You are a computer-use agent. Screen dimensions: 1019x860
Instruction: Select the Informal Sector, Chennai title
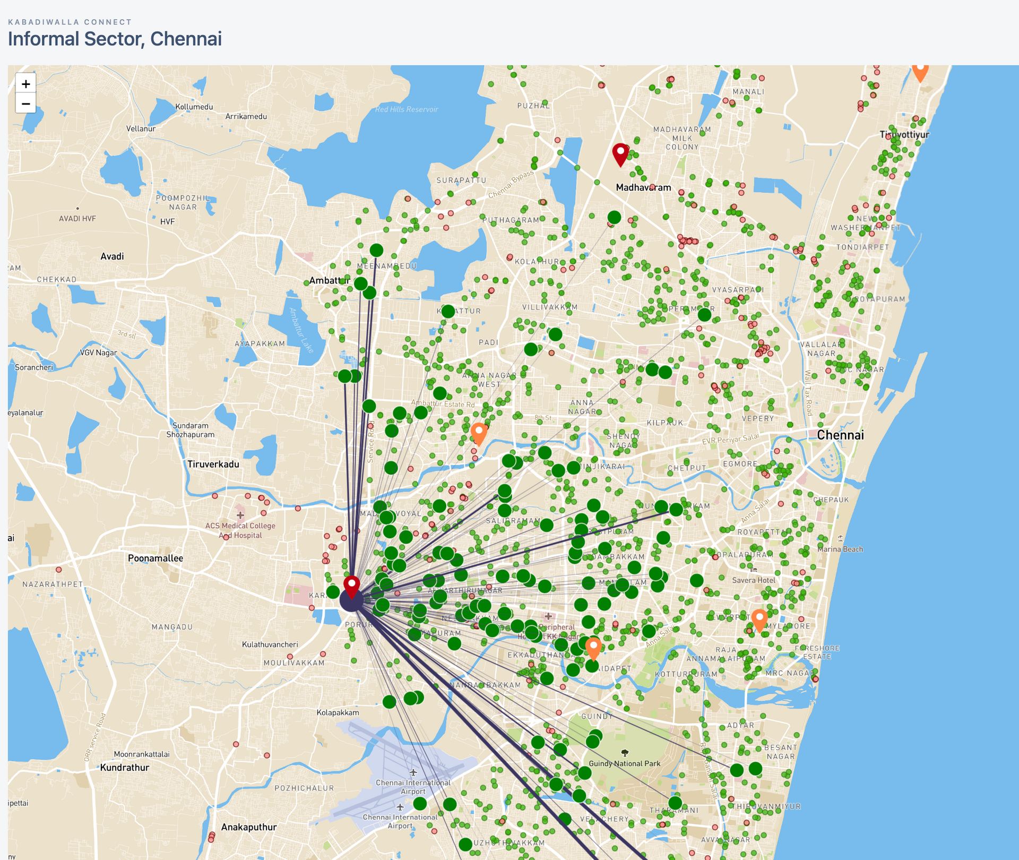click(x=115, y=39)
